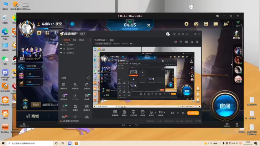260x146 pixels.
Task: Click the edit pill beside the stream title
Action: click(x=111, y=40)
